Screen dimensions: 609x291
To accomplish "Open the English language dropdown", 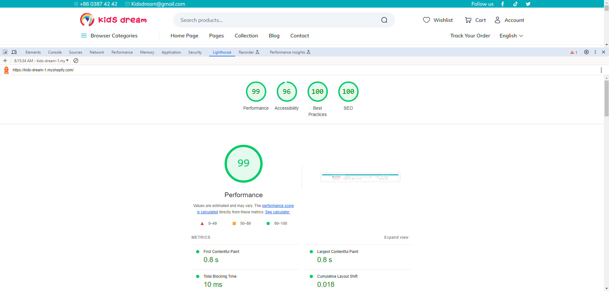I will (x=511, y=36).
